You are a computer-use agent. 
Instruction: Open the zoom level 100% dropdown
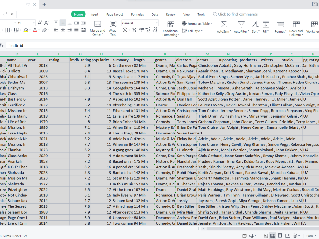pyautogui.click(x=311, y=236)
